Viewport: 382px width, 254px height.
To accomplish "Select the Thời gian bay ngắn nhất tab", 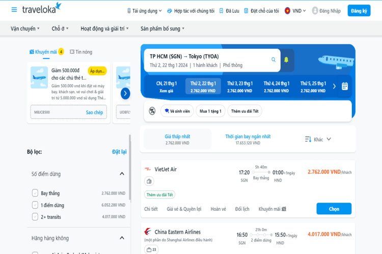I will click(x=248, y=139).
